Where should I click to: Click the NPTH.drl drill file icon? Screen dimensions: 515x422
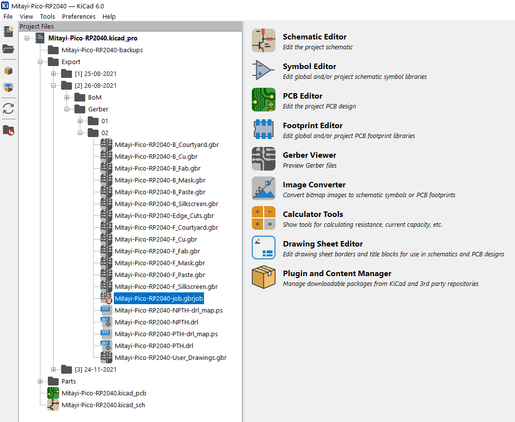point(106,322)
